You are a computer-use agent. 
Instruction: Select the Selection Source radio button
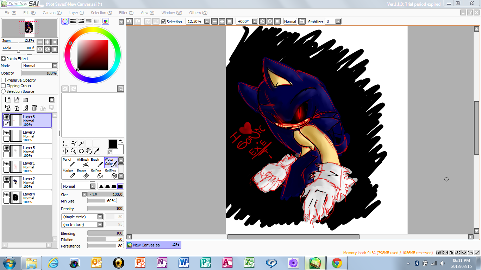[4, 91]
